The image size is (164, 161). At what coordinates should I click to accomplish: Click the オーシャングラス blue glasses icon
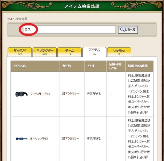point(22,139)
